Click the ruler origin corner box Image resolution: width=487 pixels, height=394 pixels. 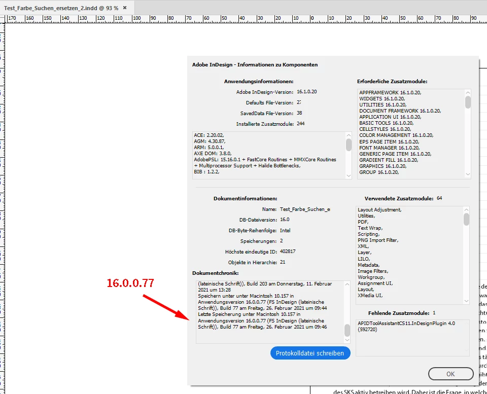pyautogui.click(x=2, y=19)
